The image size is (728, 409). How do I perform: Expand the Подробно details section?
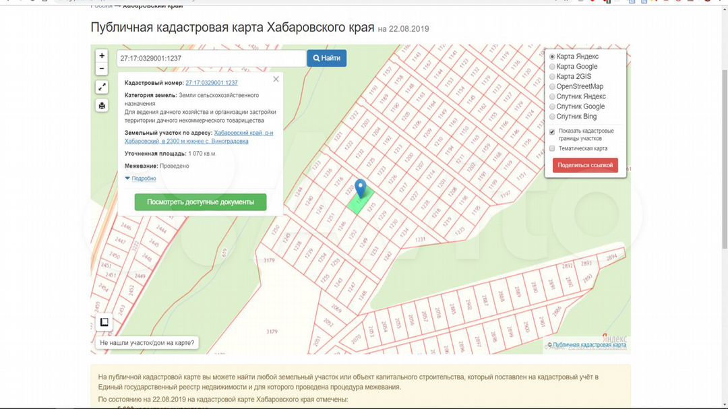140,179
